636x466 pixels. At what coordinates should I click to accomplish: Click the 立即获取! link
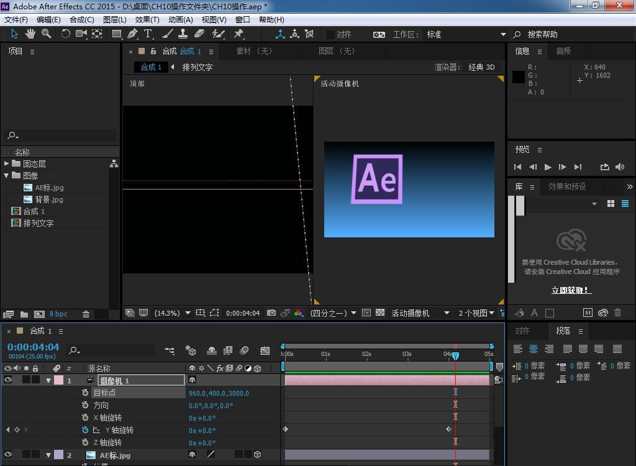(571, 290)
